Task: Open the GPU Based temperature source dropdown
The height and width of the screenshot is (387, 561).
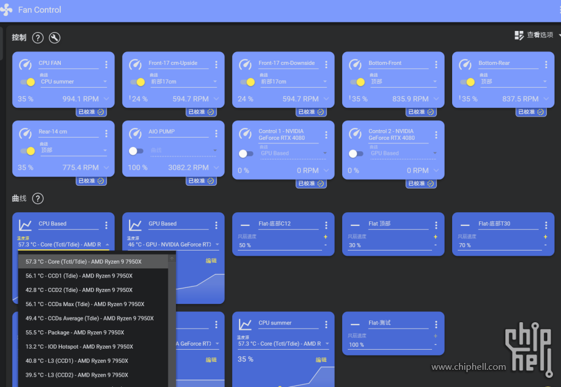Action: (x=173, y=244)
